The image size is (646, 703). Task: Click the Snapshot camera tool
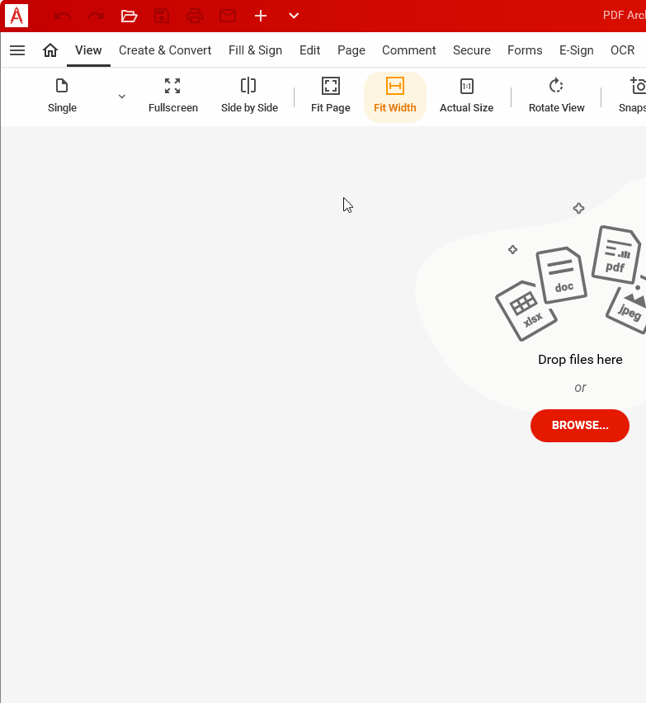point(633,96)
